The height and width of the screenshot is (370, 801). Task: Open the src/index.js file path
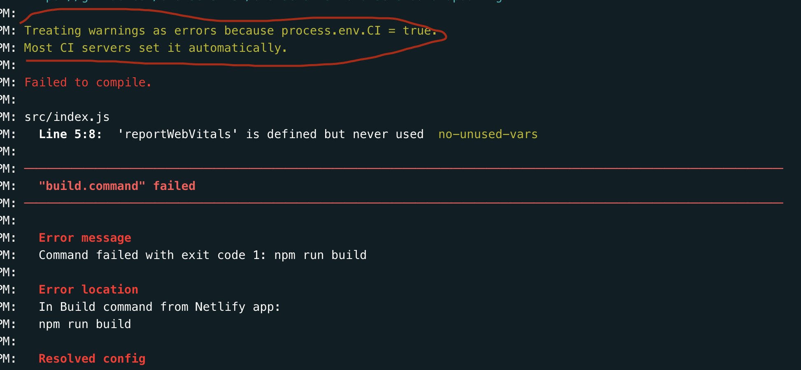(x=67, y=117)
